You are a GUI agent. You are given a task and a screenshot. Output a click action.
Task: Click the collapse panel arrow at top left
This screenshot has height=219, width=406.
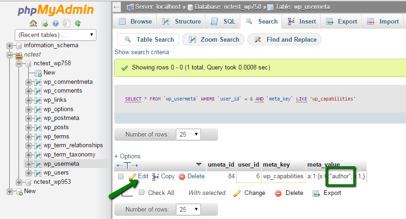[117, 7]
